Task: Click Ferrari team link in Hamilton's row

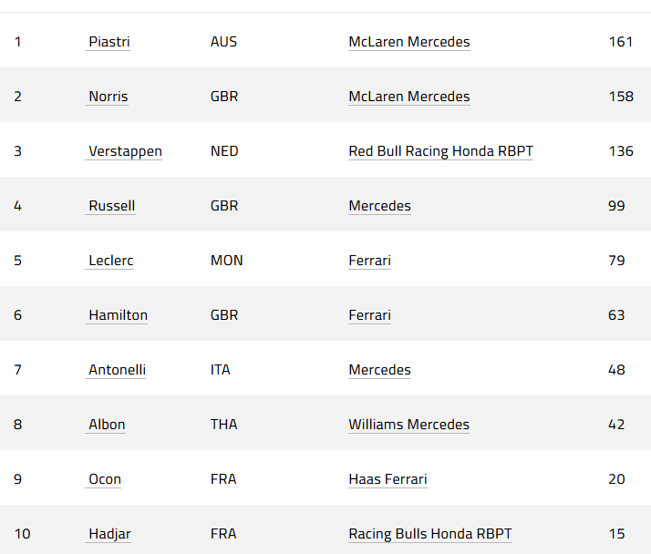Action: click(369, 315)
